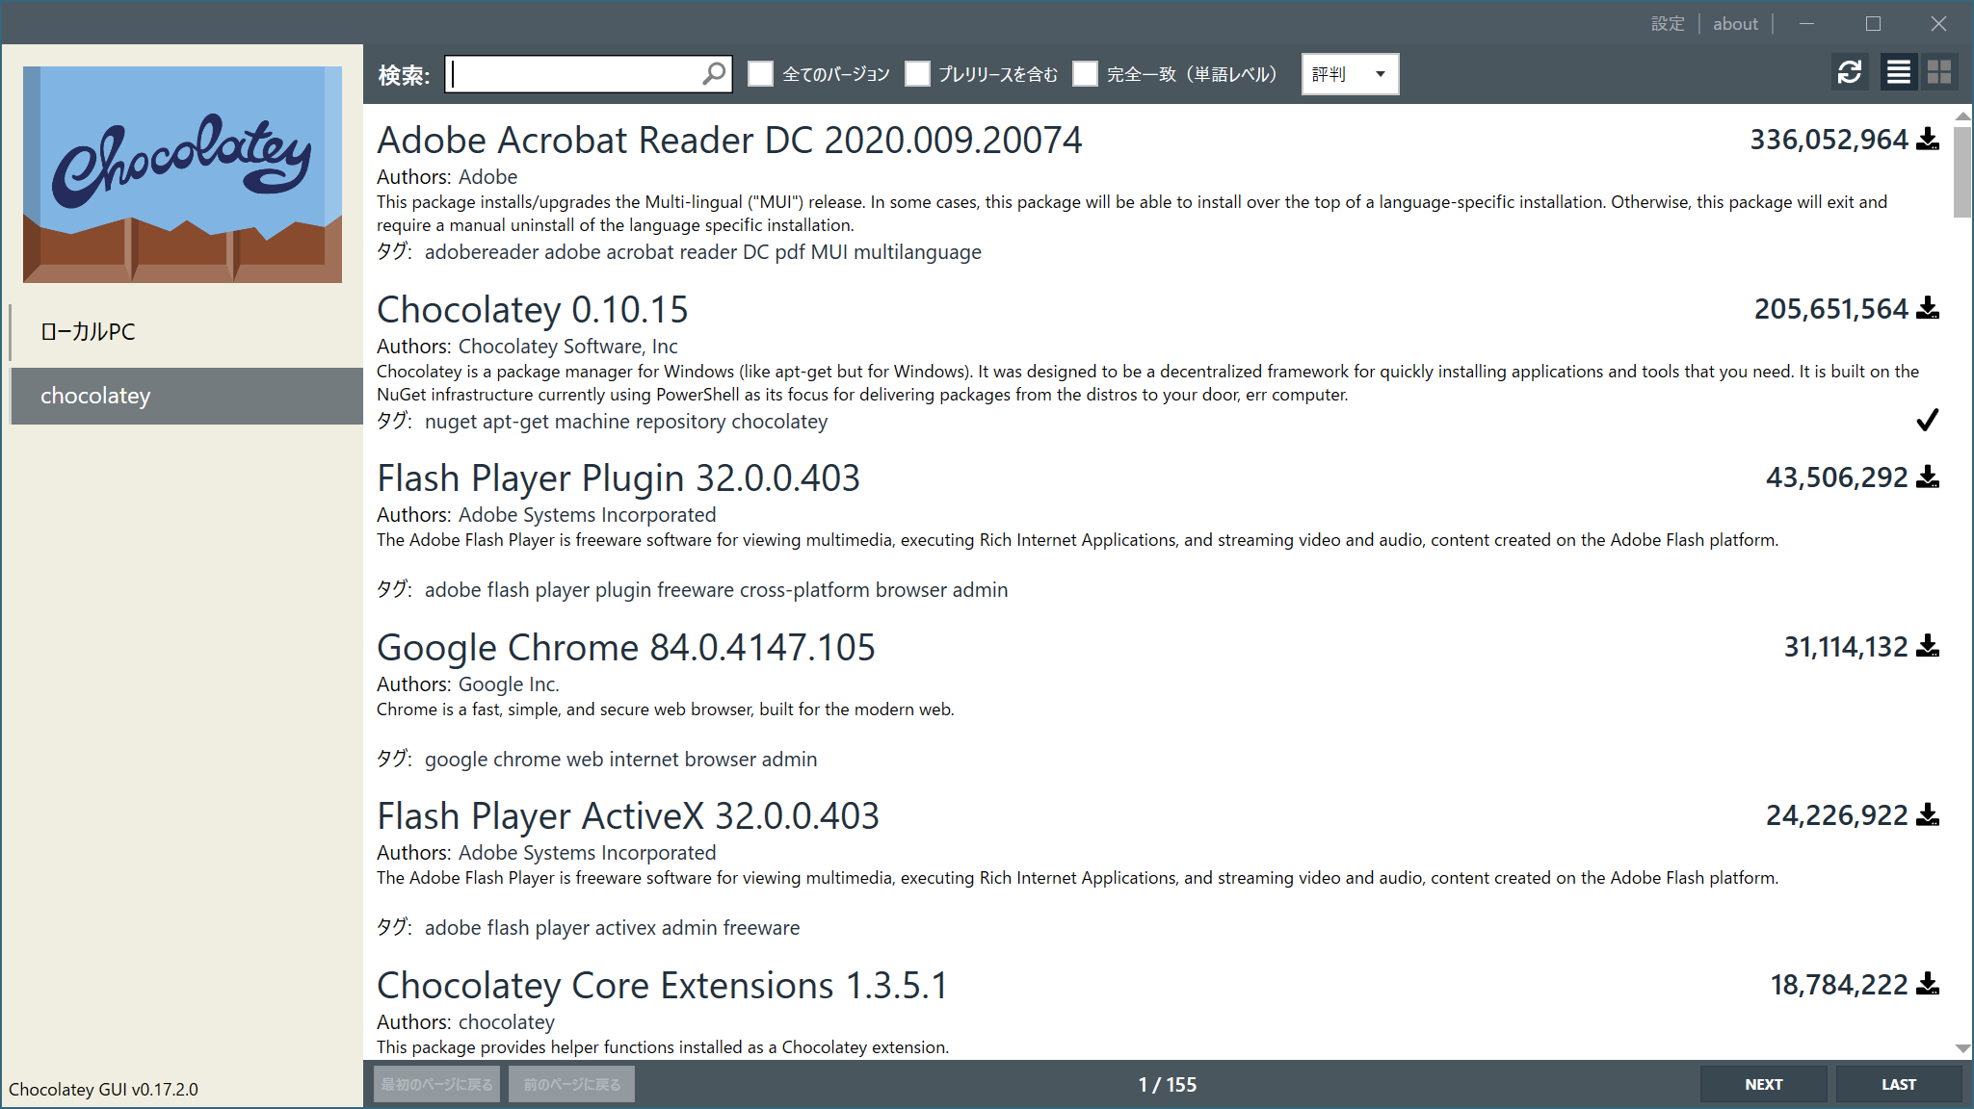The height and width of the screenshot is (1109, 1974).
Task: Check the 完全一致（単語レベル） option
Action: click(1085, 73)
